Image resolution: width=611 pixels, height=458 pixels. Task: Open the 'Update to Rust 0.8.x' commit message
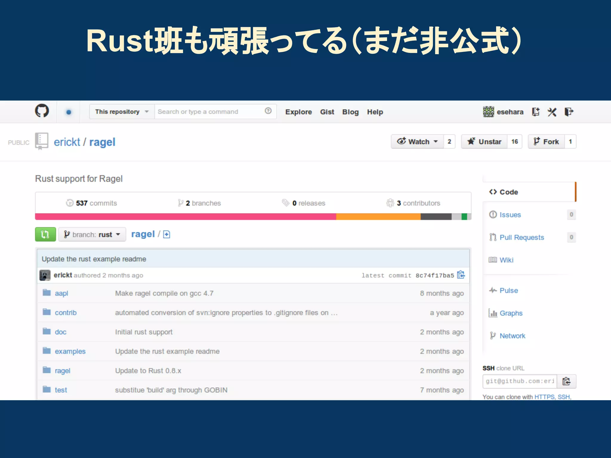(148, 371)
